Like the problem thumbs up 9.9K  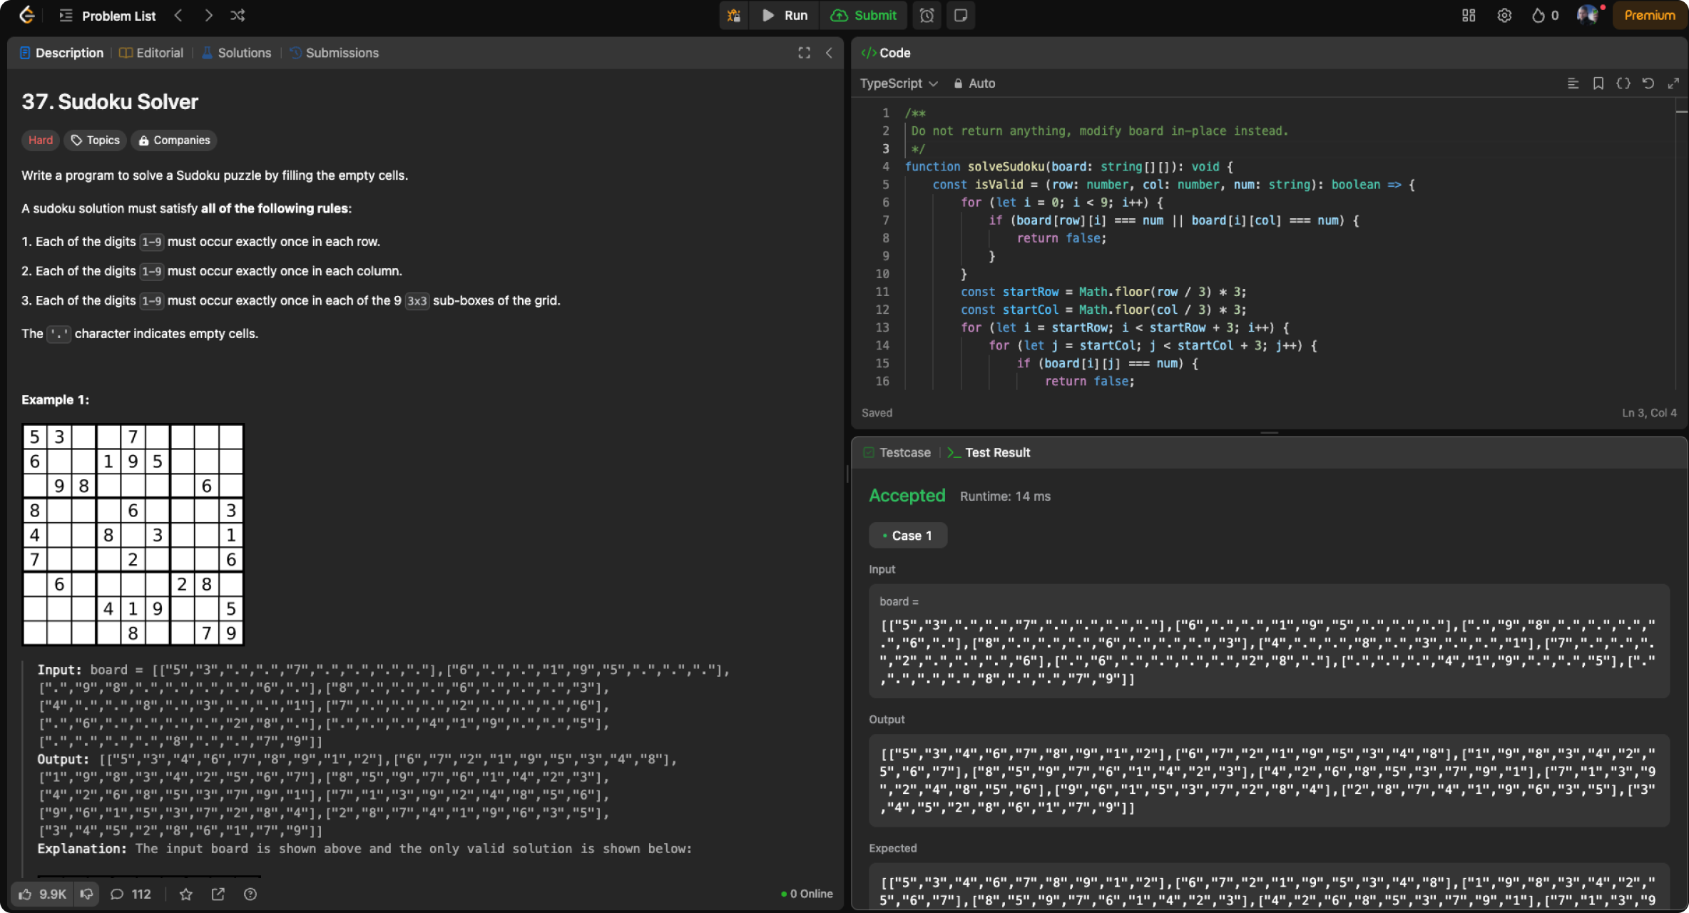pyautogui.click(x=43, y=894)
